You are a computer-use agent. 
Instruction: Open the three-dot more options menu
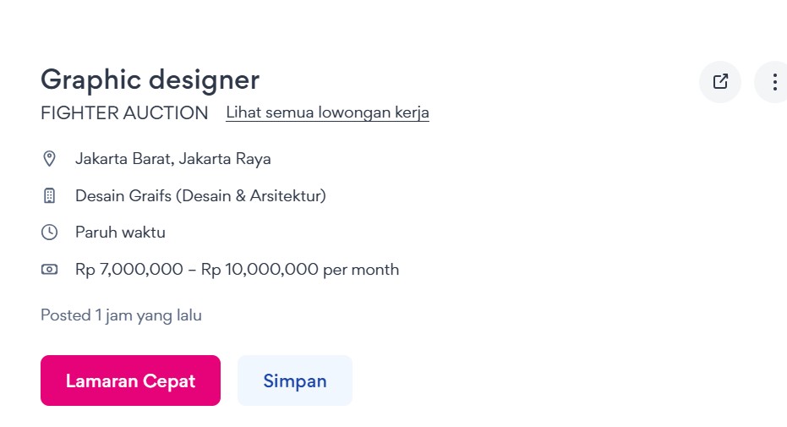[774, 82]
